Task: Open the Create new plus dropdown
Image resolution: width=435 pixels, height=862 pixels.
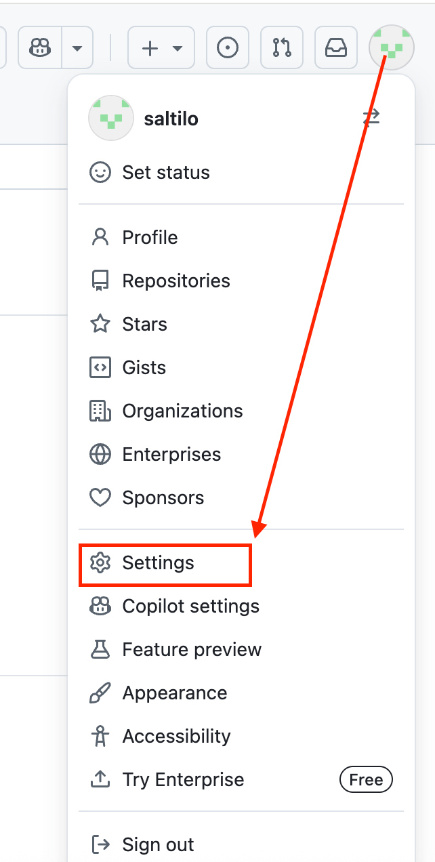Action: (x=161, y=48)
